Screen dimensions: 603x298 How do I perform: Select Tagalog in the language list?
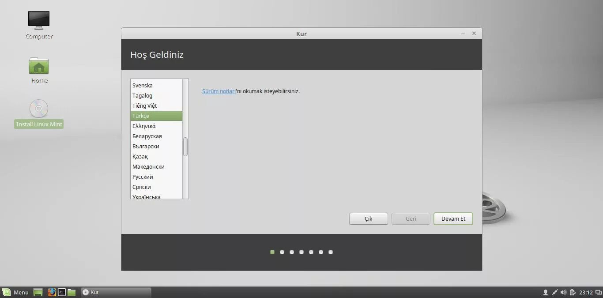156,95
